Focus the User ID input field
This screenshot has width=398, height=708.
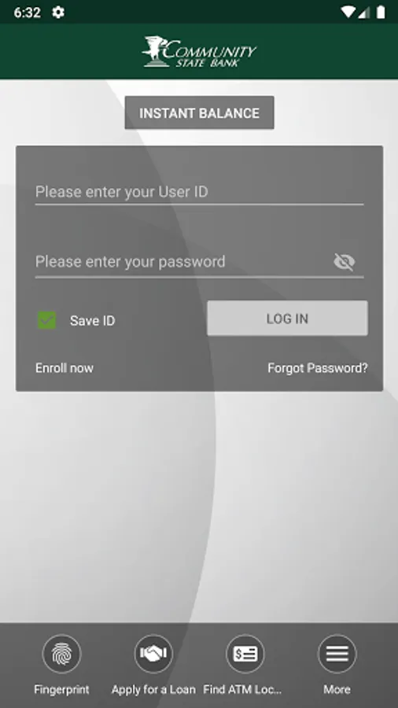[x=200, y=193]
